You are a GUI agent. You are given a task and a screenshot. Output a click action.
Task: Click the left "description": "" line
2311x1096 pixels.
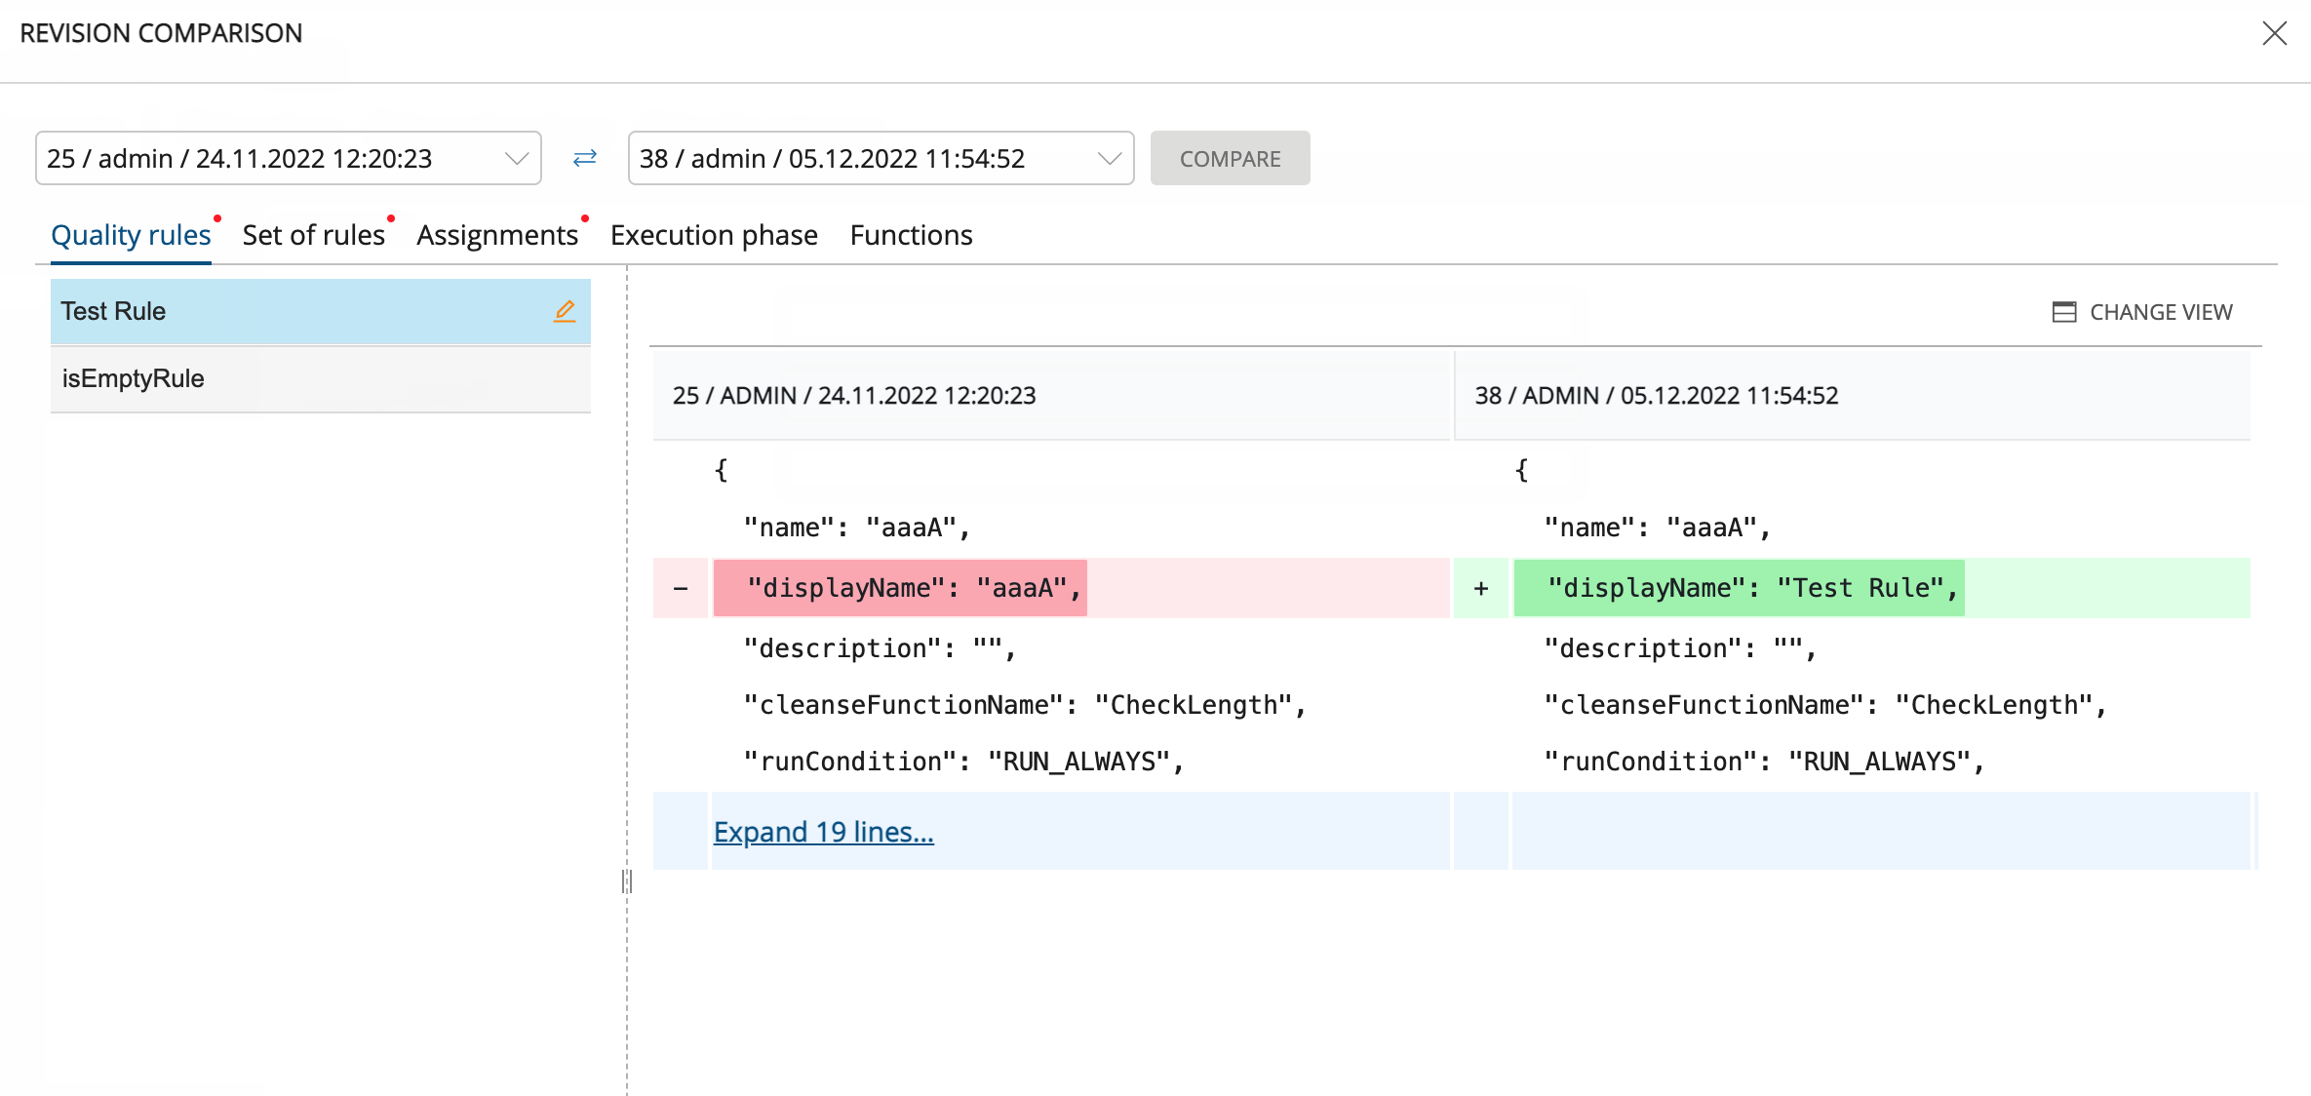coord(880,648)
